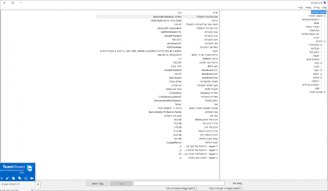
Task: Select the USB tree item
Action: pos(317,88)
